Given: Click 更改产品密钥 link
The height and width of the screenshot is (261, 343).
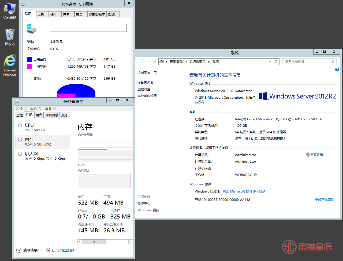Looking at the screenshot, I should 325,200.
